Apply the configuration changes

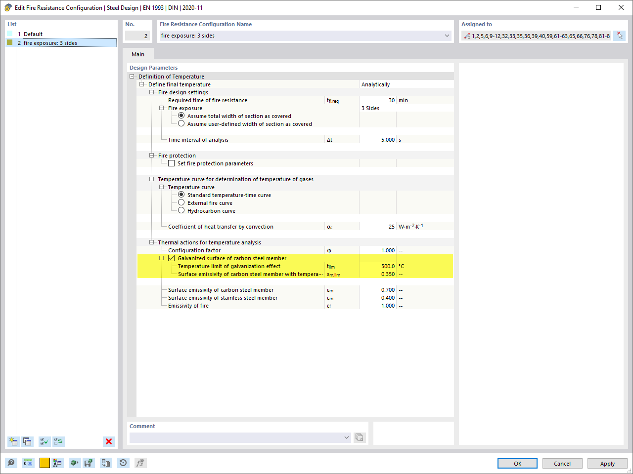pyautogui.click(x=607, y=463)
